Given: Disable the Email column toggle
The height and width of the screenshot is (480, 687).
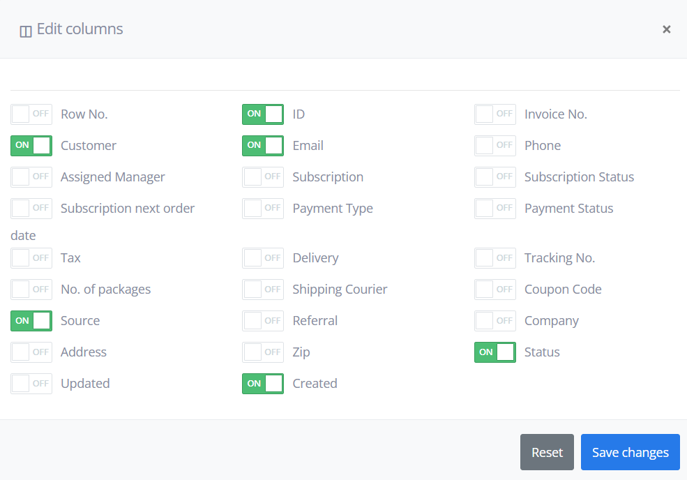Looking at the screenshot, I should coord(263,146).
